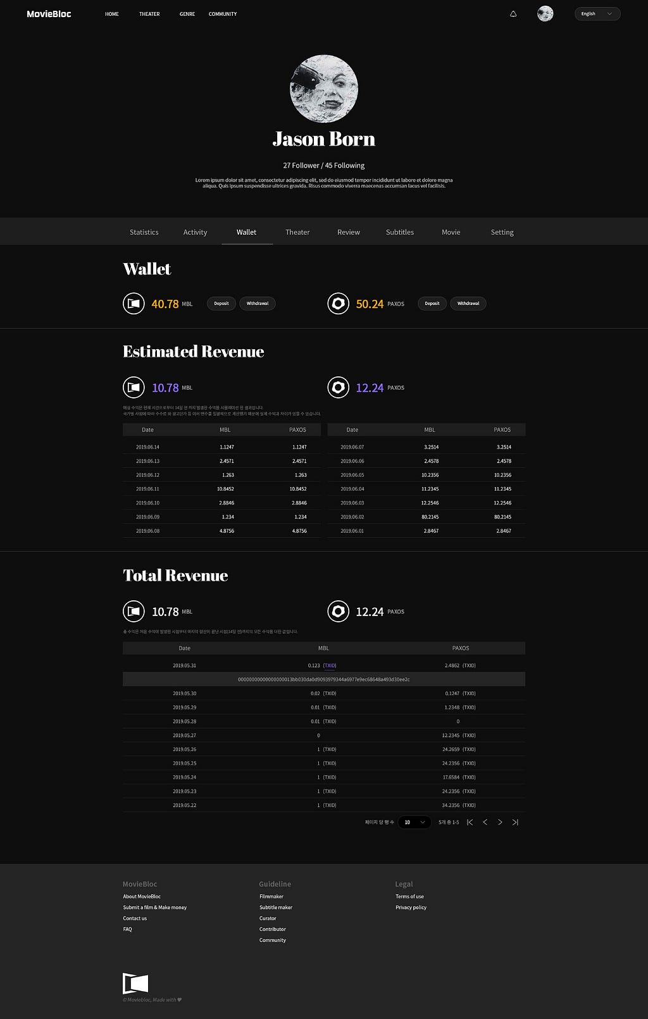648x1019 pixels.
Task: Click the PAXOS Withdrawal button
Action: (468, 304)
